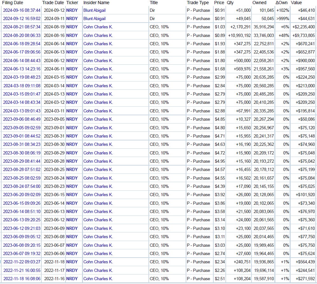Open filing dated 2023-06-09 09:05:12
Viewport: 317px width, 284px height.
click(x=22, y=237)
